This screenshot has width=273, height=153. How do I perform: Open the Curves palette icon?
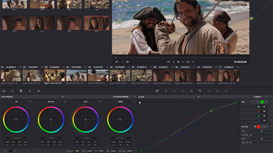click(157, 91)
